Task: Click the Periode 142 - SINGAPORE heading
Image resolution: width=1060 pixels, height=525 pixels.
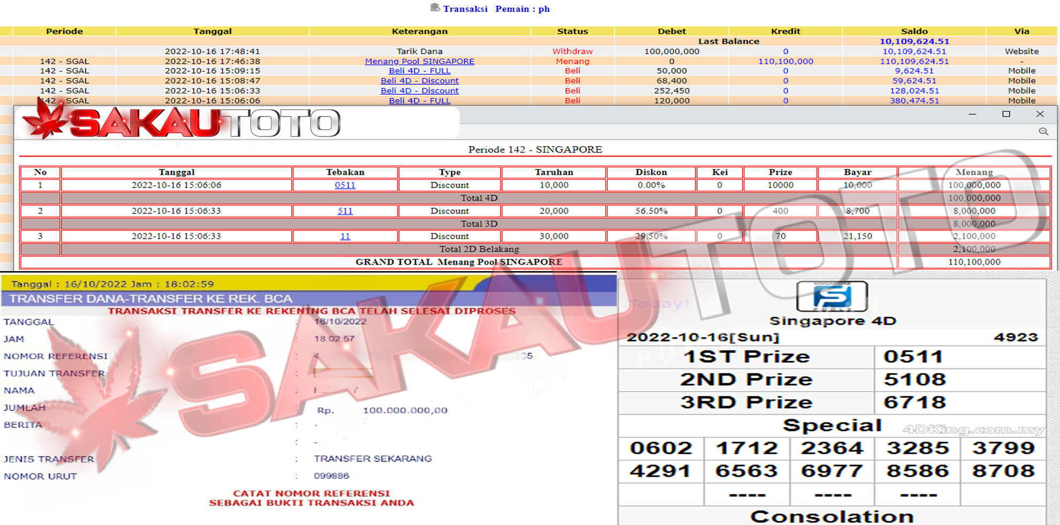Action: (535, 149)
